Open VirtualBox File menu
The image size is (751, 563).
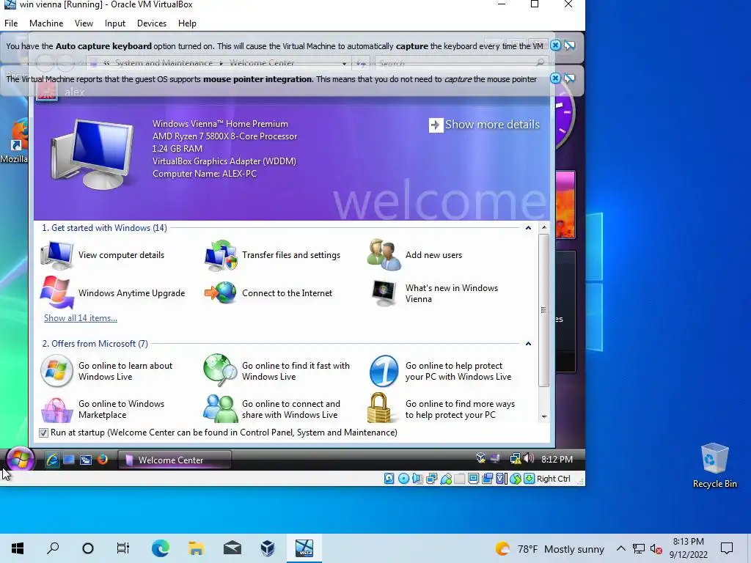click(x=11, y=23)
